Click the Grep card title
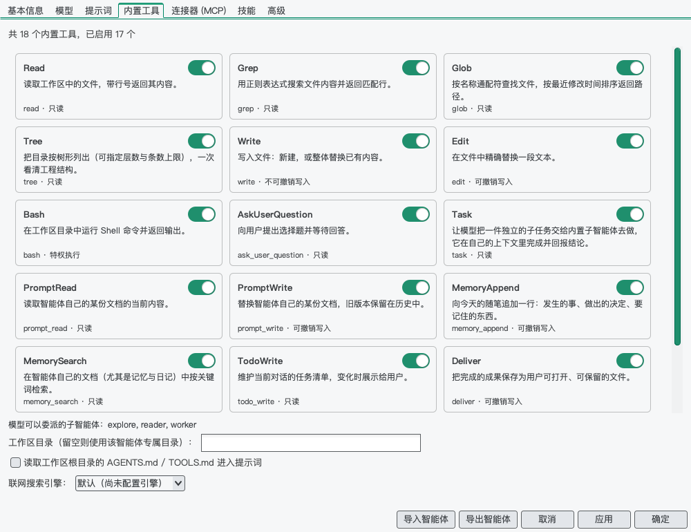The width and height of the screenshot is (691, 532). pyautogui.click(x=247, y=68)
